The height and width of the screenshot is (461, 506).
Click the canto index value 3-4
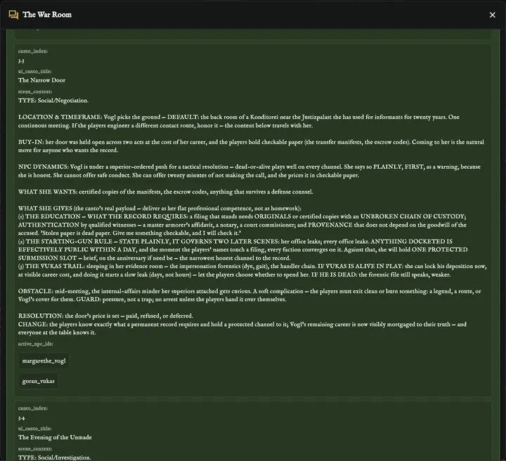(21, 418)
